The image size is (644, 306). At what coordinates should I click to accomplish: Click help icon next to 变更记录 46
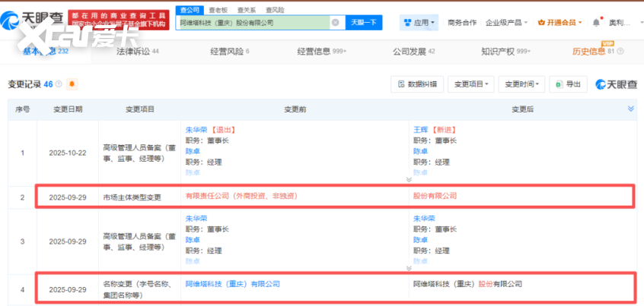pos(59,84)
